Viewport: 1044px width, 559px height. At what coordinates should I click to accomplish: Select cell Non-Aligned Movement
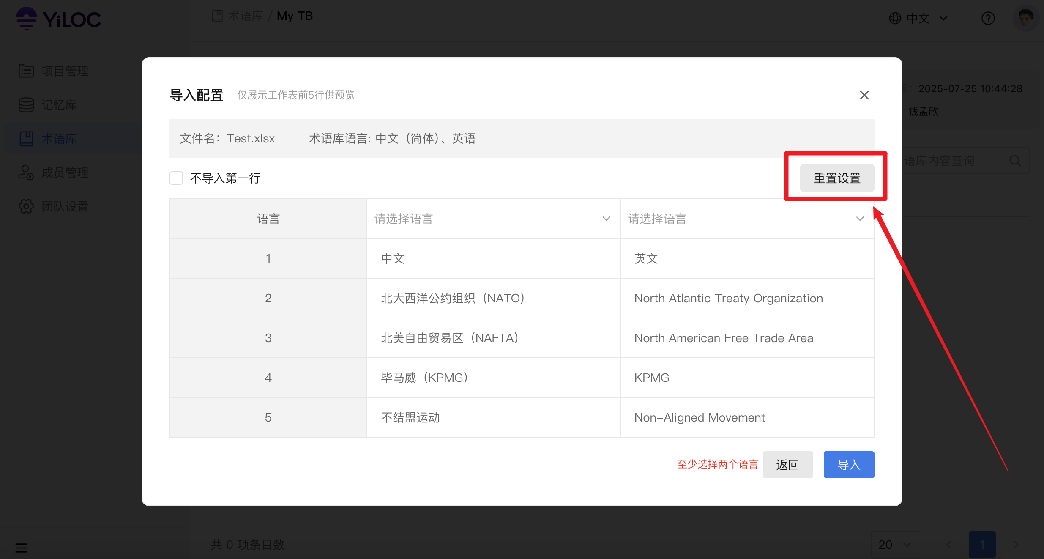[x=747, y=417]
